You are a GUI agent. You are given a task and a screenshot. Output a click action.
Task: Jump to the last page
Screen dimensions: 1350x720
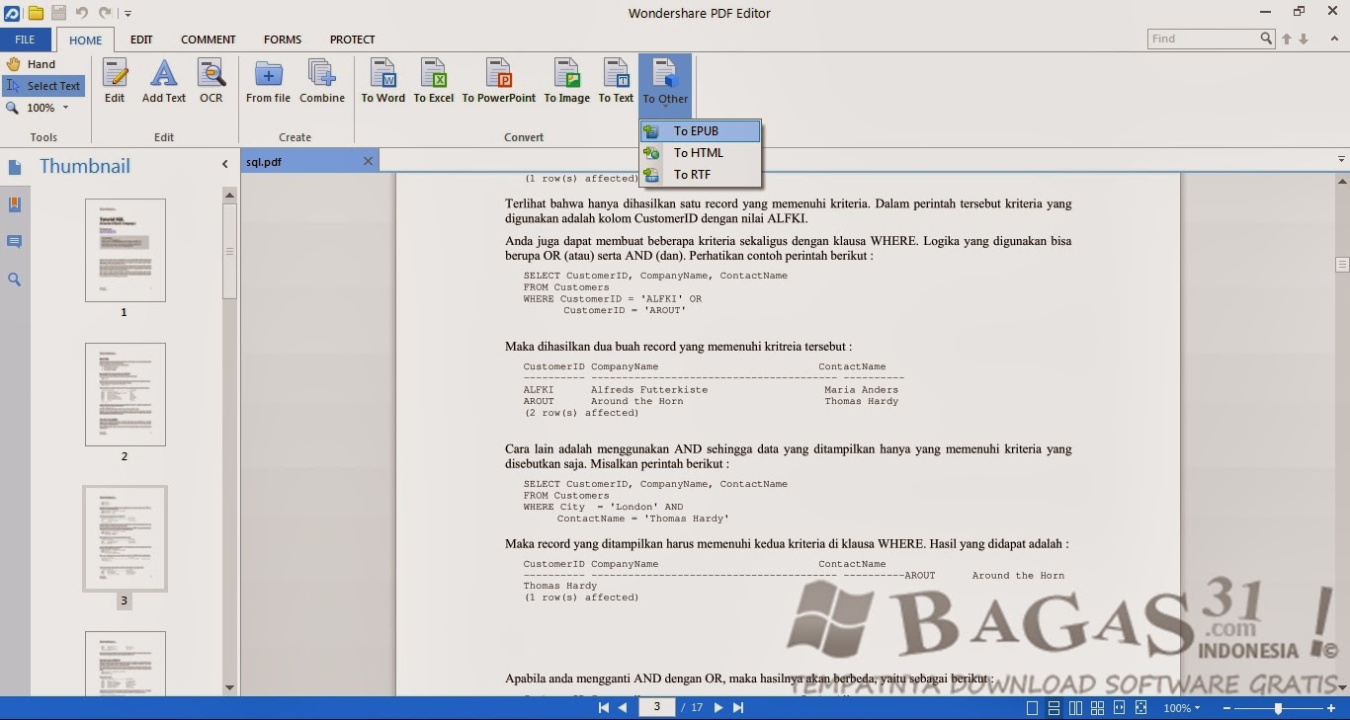pyautogui.click(x=738, y=708)
